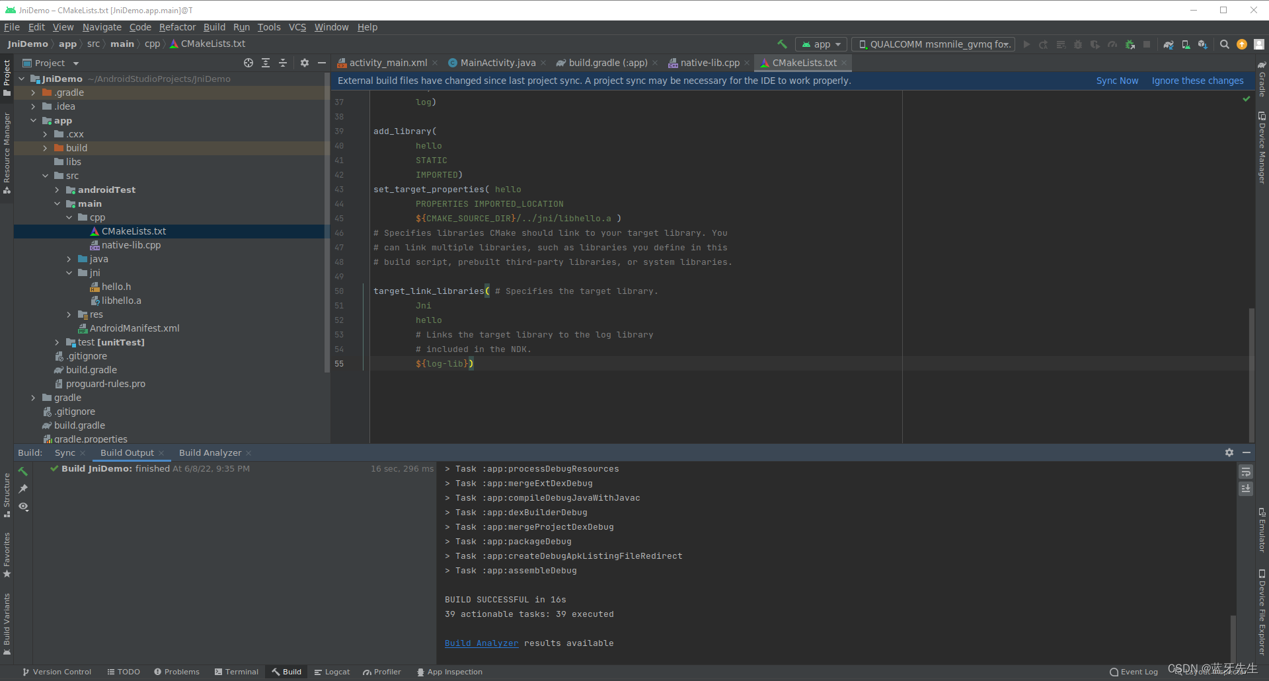Open the Device Manager icon
1269x681 pixels.
tap(1186, 44)
